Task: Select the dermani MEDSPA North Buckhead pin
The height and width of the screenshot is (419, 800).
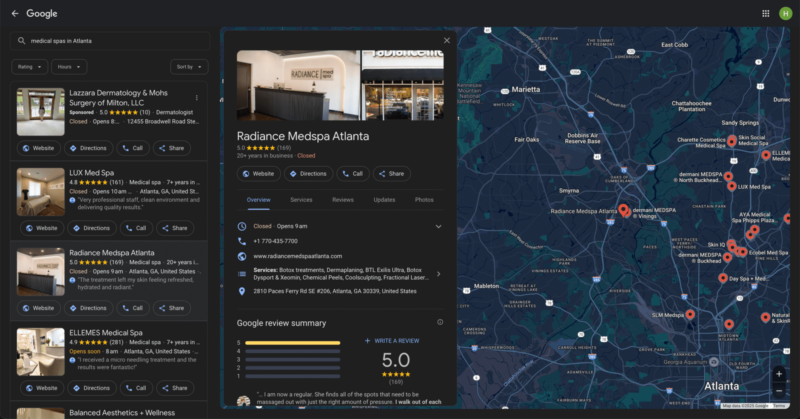Action: coord(728,176)
